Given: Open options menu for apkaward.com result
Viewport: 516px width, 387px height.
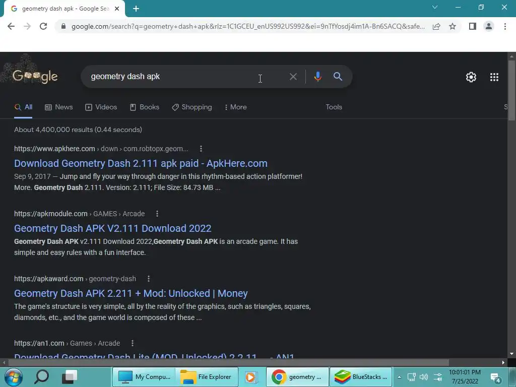Looking at the screenshot, I should click(149, 279).
